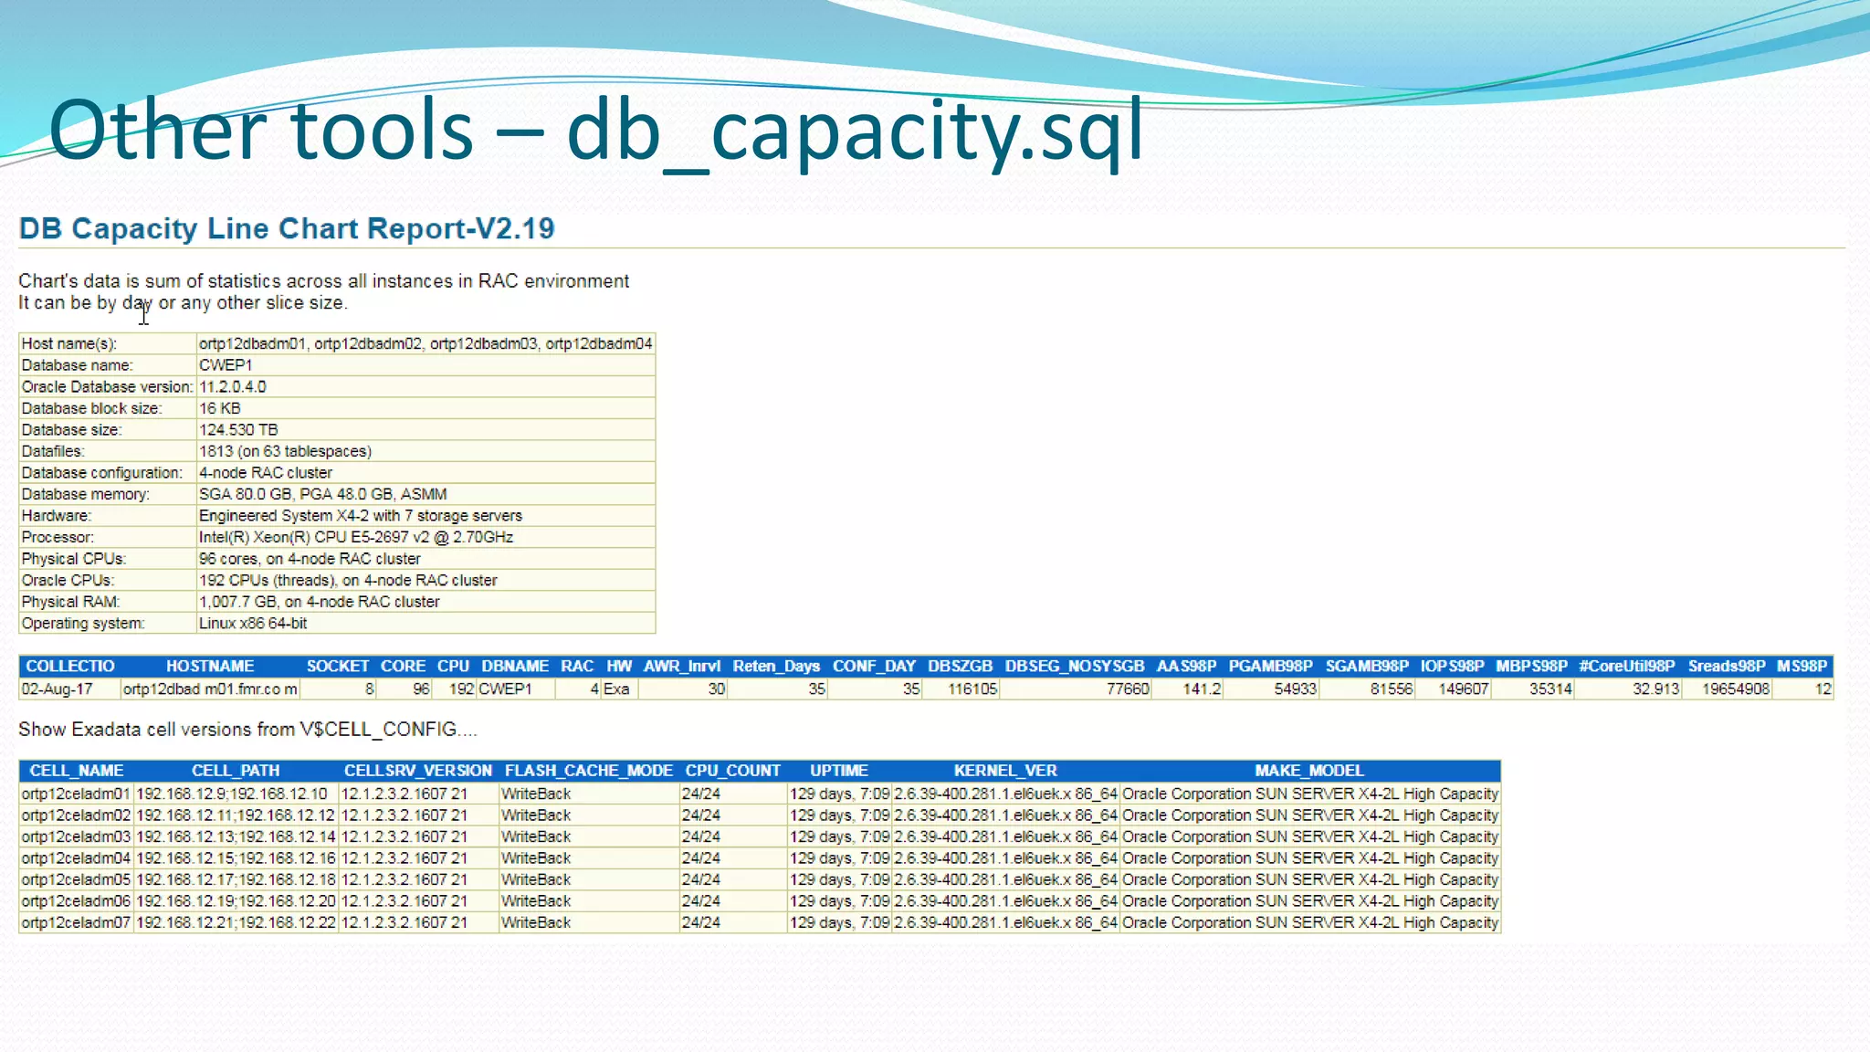The image size is (1870, 1052).
Task: Click the hostname cell 'ortp12dbad m01.fmr.co m'
Action: coord(210,689)
